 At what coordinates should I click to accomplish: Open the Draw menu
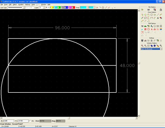6,5
